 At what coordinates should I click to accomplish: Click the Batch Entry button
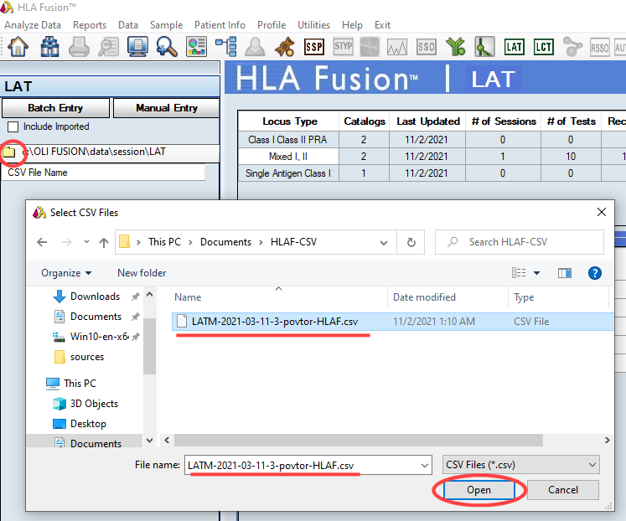pos(55,108)
